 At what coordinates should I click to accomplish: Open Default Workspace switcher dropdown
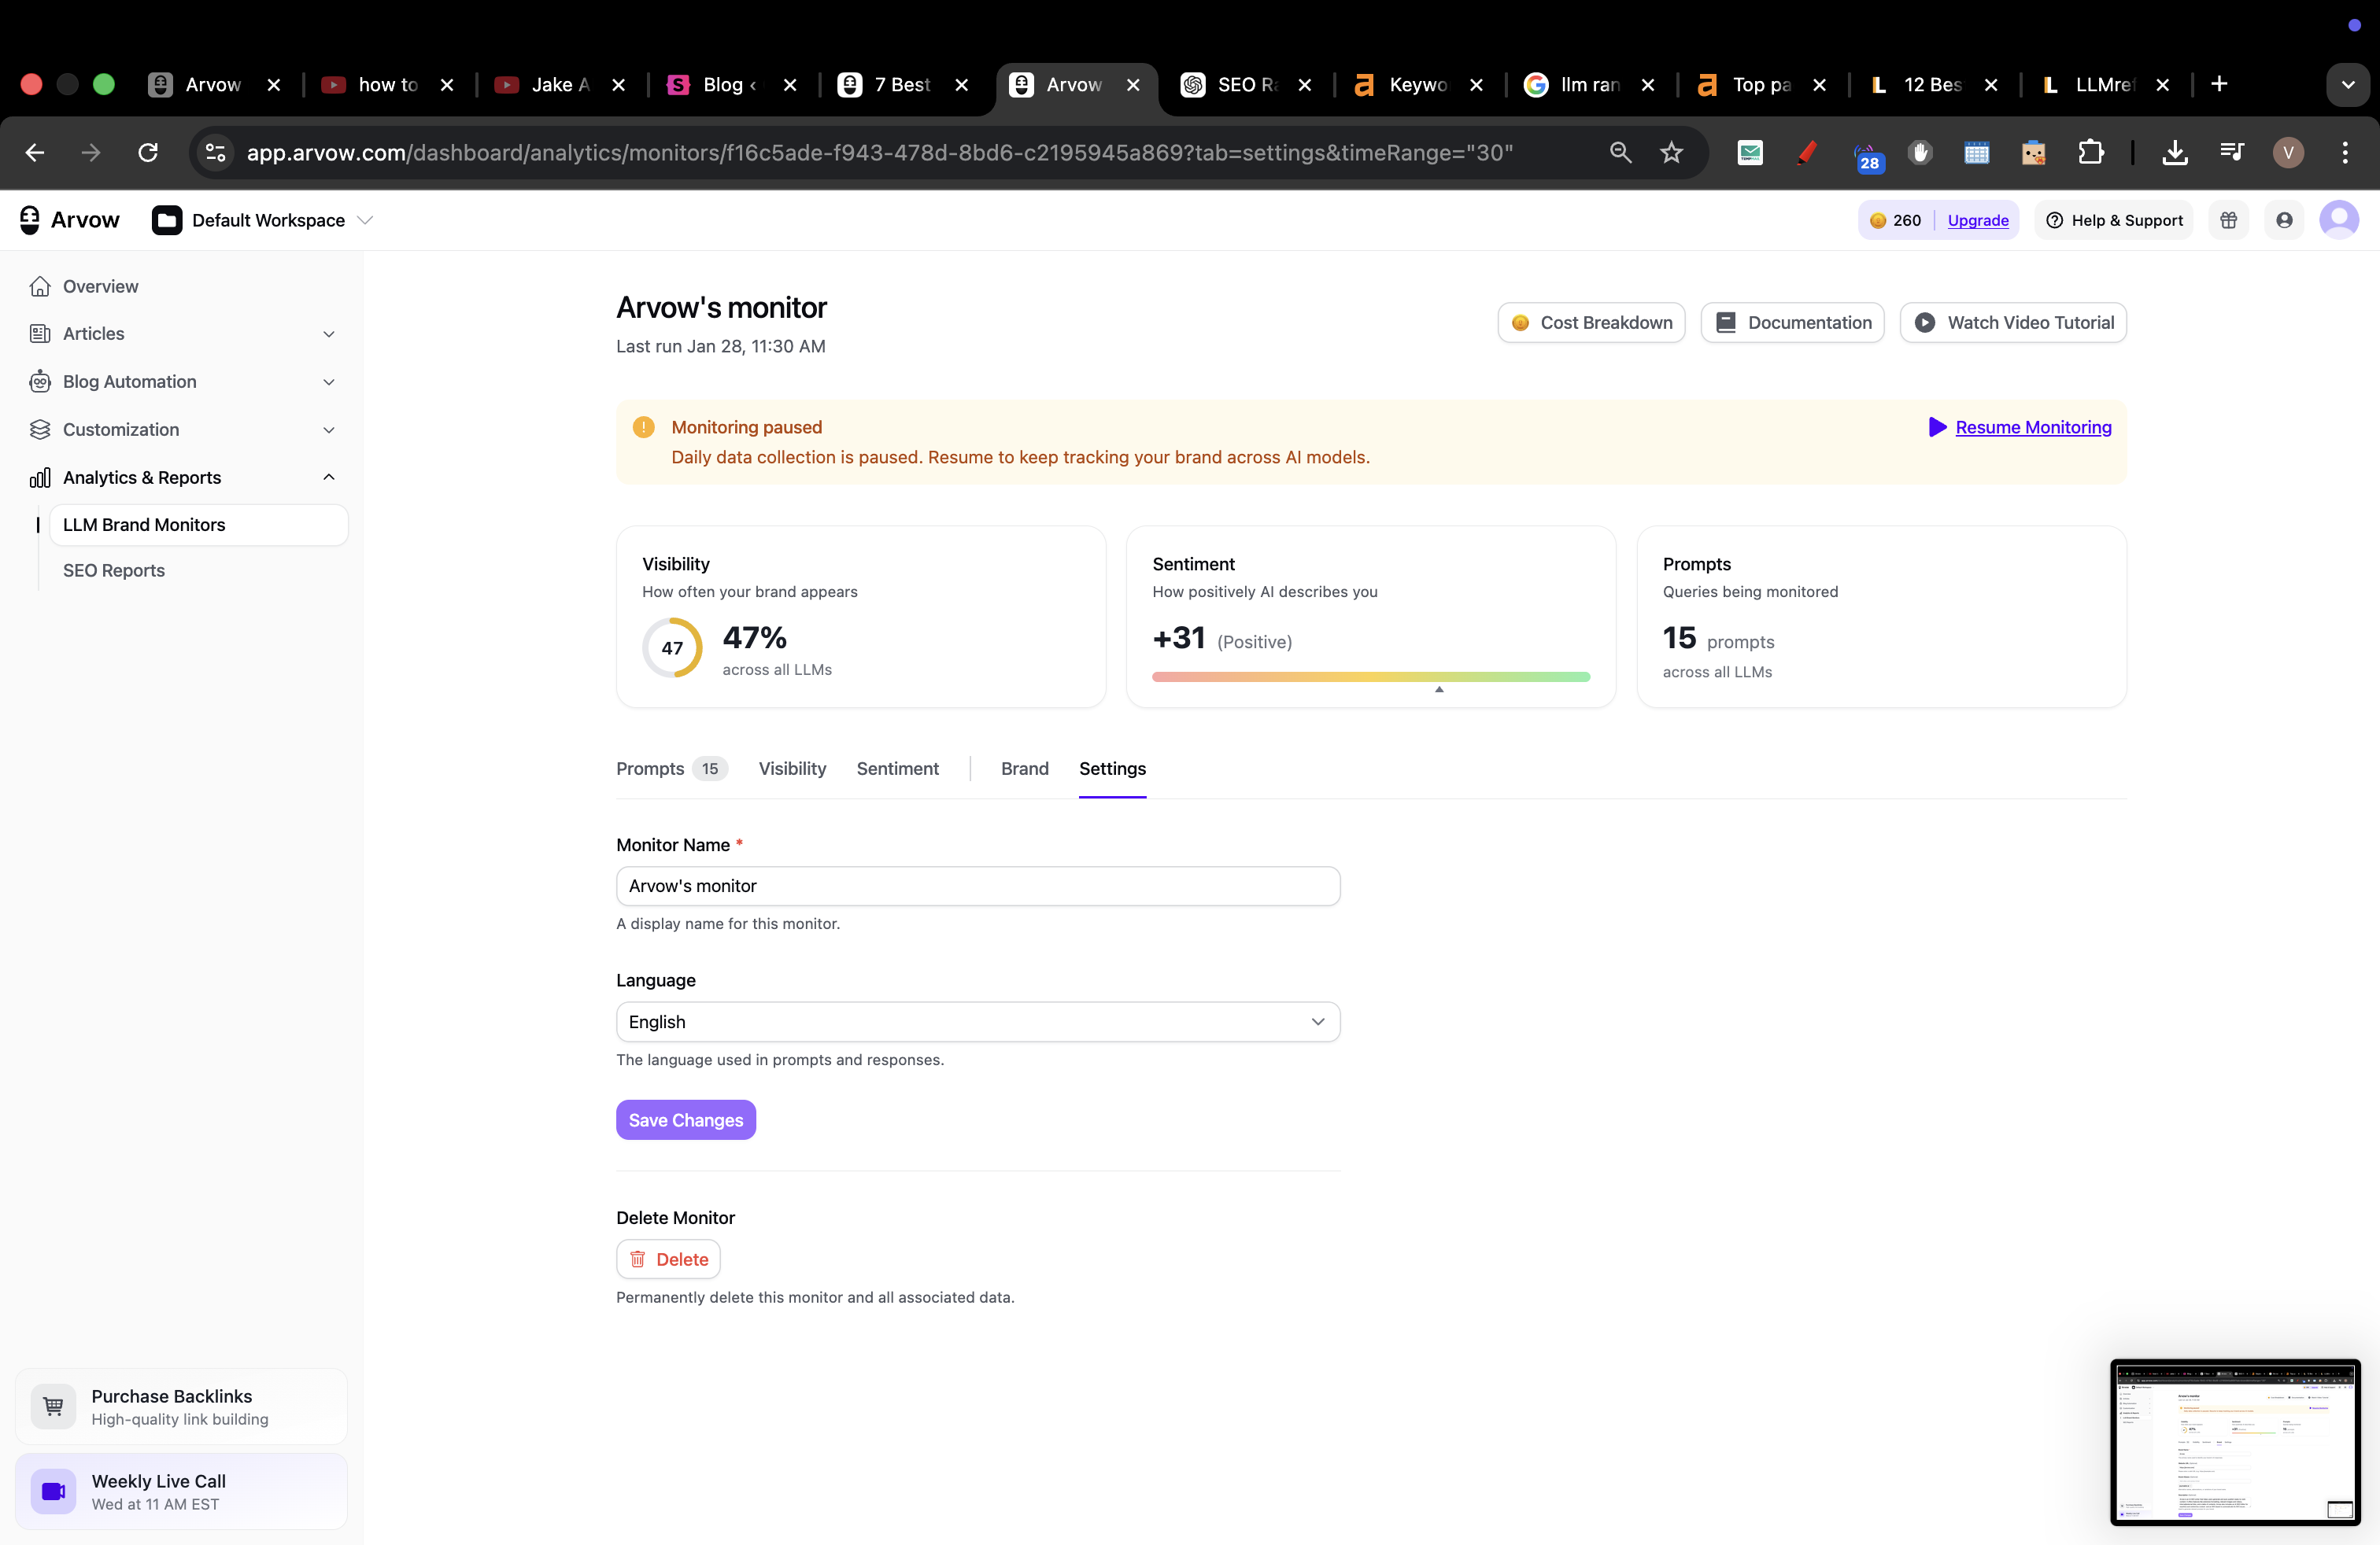(267, 219)
